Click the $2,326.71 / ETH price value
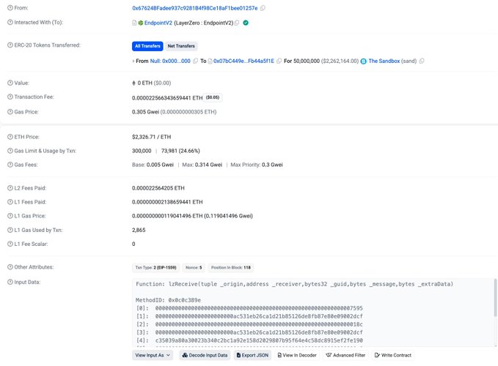This screenshot has width=498, height=366. point(152,137)
